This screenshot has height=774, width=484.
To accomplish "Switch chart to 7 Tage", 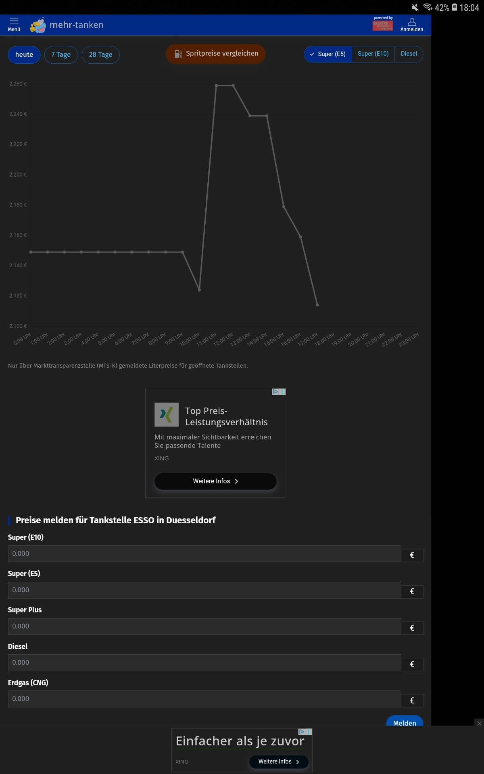I will click(61, 55).
